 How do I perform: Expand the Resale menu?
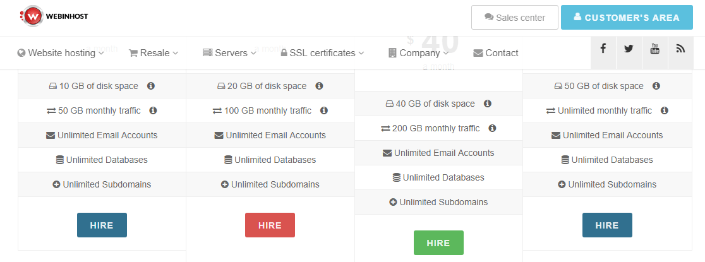[x=154, y=53]
